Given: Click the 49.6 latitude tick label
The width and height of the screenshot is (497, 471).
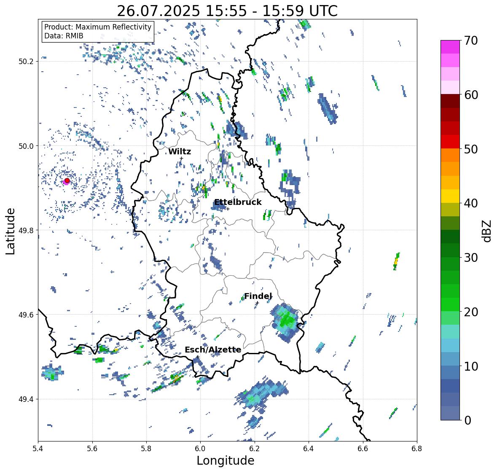Looking at the screenshot, I should point(26,315).
